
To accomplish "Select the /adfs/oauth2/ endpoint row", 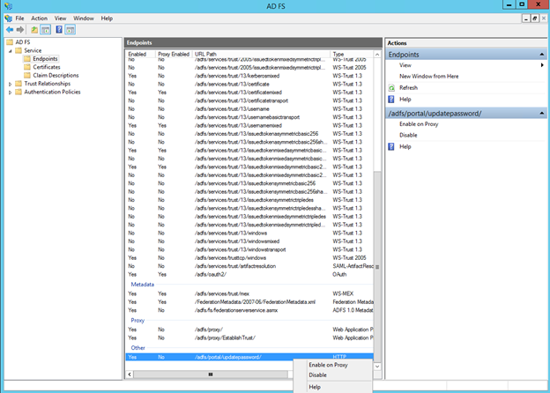I will pyautogui.click(x=249, y=275).
